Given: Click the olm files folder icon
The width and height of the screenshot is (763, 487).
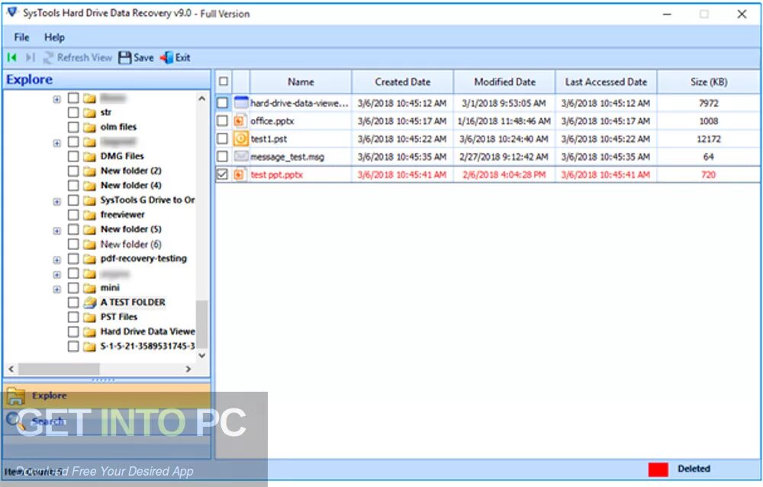Looking at the screenshot, I should pos(89,127).
